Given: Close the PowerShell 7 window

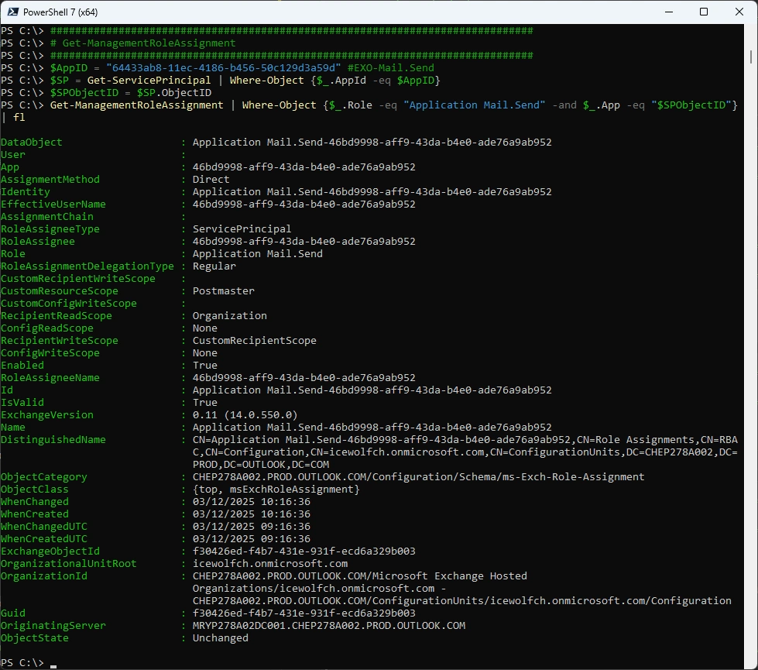Looking at the screenshot, I should [739, 12].
